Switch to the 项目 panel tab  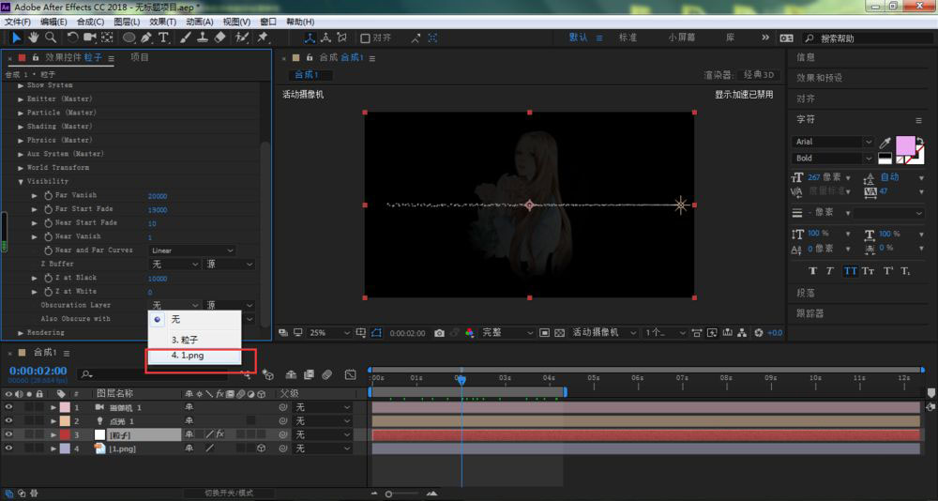(140, 57)
